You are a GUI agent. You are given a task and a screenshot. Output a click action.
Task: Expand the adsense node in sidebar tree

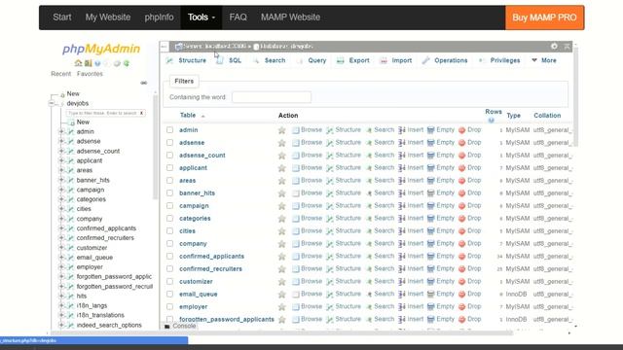click(x=61, y=141)
